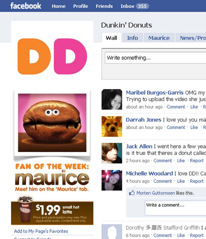Click the thumbs-up icon beside Morten Guttormsen
The height and width of the screenshot is (239, 206).
tap(132, 193)
